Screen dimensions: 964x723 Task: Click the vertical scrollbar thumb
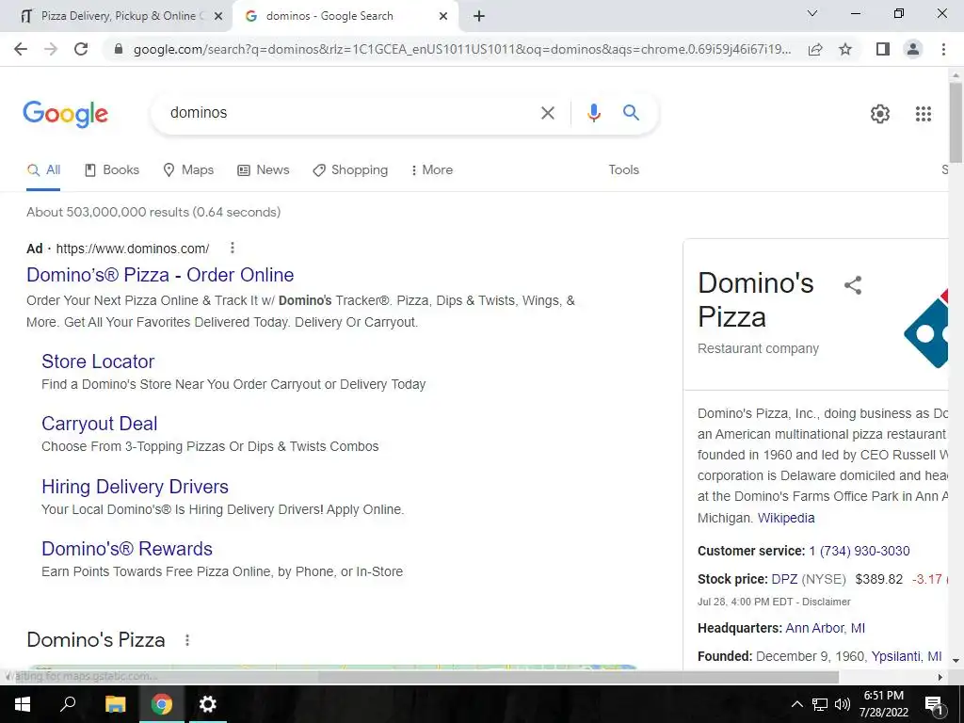tap(956, 121)
